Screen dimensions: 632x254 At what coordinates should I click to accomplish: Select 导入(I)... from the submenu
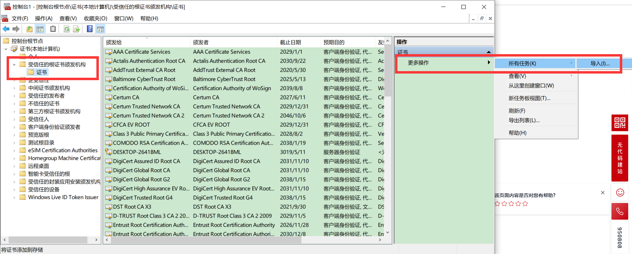(x=600, y=63)
